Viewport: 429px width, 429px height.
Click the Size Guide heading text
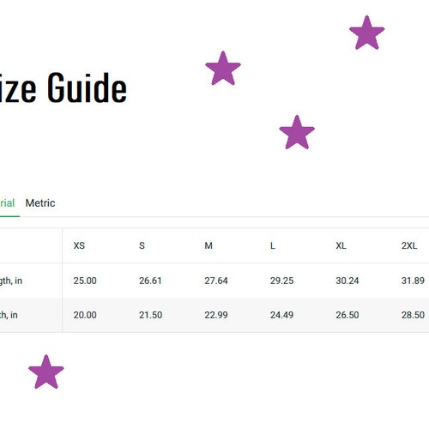pos(63,88)
